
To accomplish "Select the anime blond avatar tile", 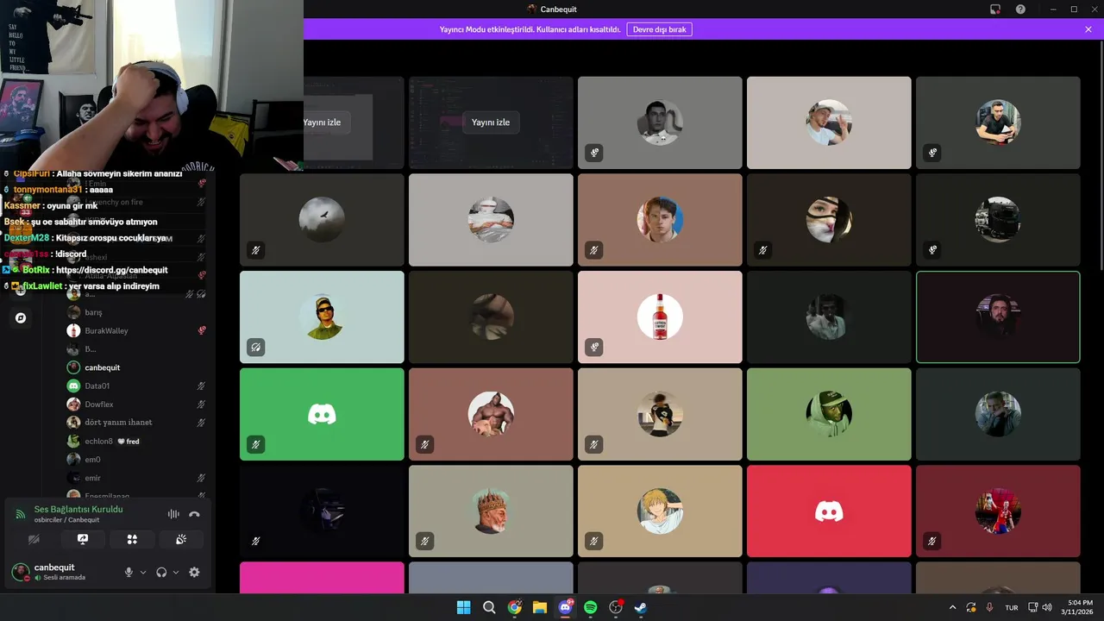I will (x=660, y=512).
